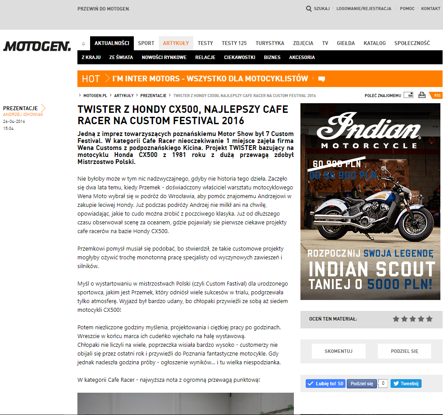The image size is (443, 415).
Task: Click MOTOGEN.PL breadcrumb
Action: click(95, 96)
